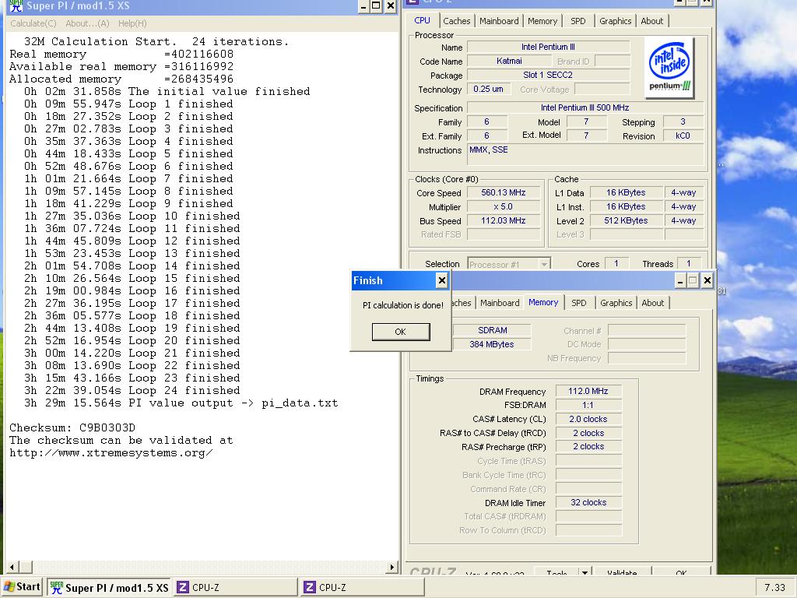This screenshot has height=598, width=797.
Task: Close the Finish dialog with its X
Action: click(442, 280)
